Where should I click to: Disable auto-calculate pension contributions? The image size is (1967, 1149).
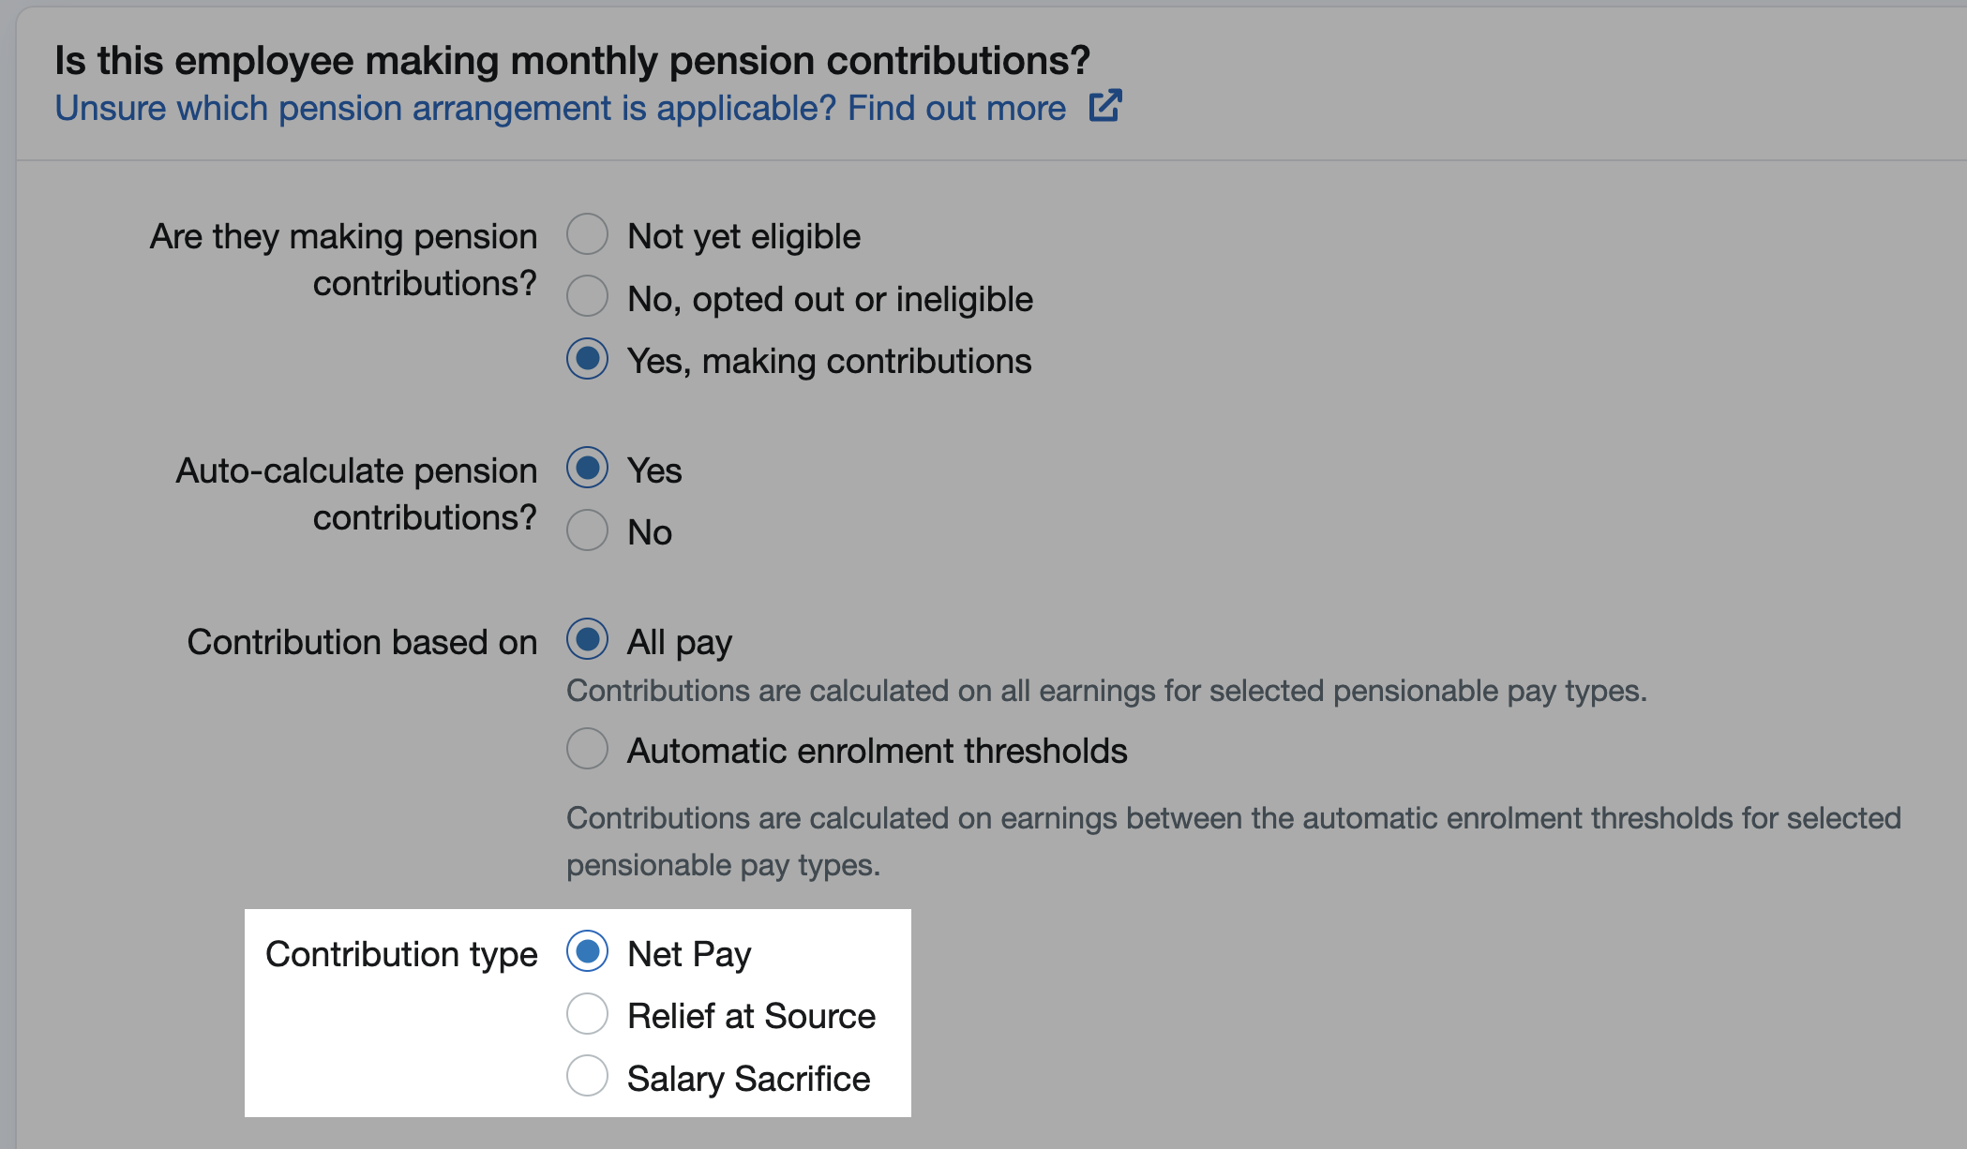[x=587, y=530]
